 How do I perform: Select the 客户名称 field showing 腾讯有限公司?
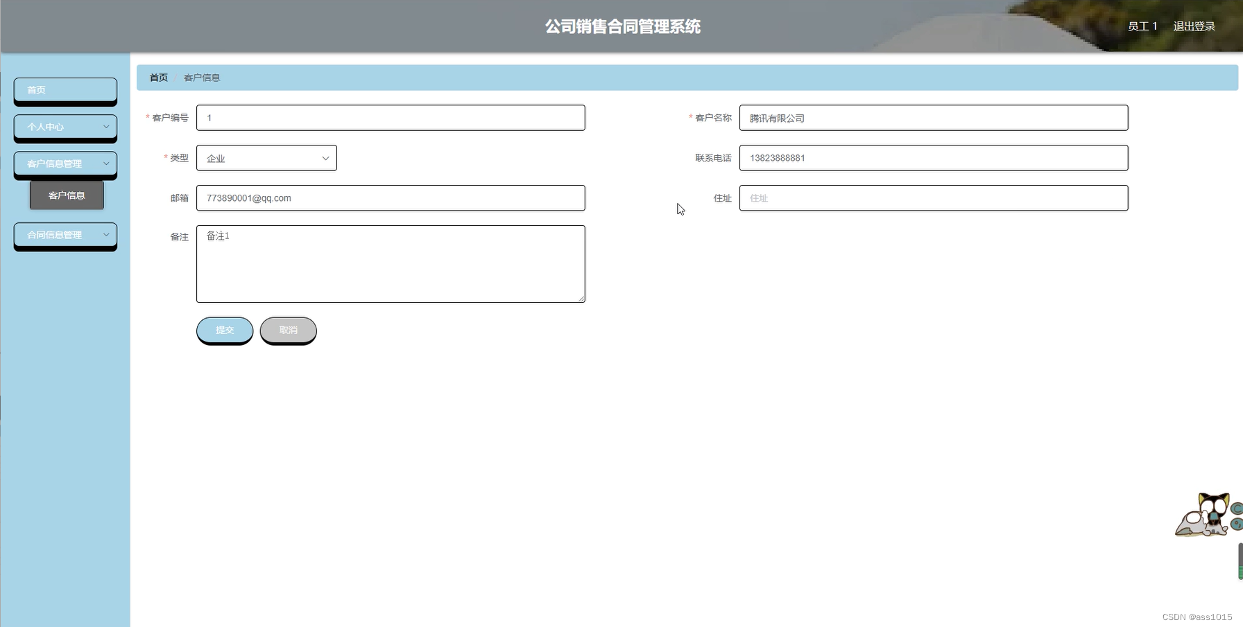[x=933, y=118]
